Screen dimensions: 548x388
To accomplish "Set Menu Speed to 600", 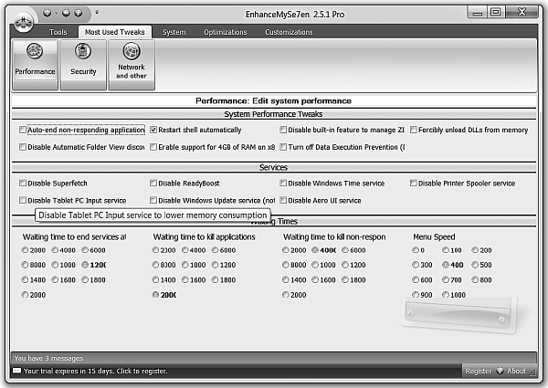I will pos(416,279).
